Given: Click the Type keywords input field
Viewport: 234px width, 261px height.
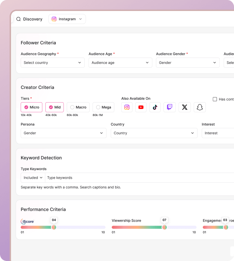Looking at the screenshot, I should tap(140, 178).
